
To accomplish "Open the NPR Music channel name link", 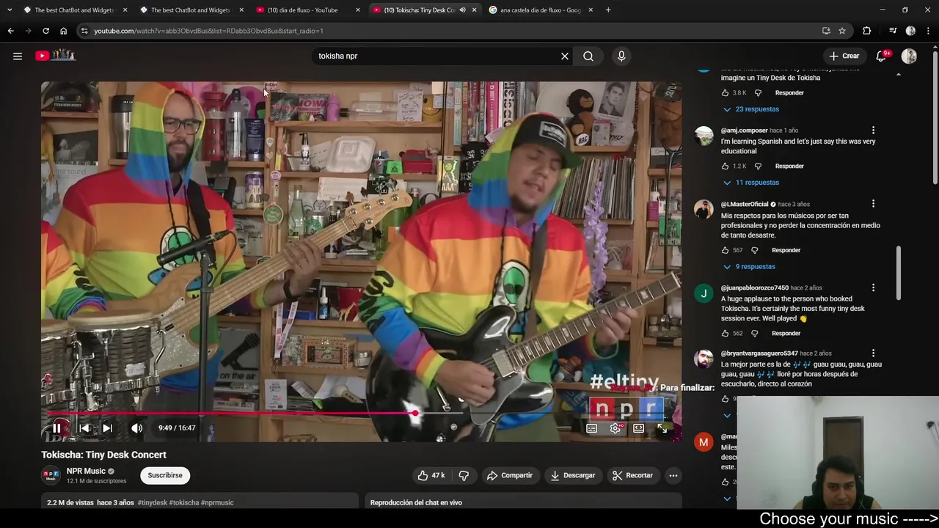I will coord(86,471).
